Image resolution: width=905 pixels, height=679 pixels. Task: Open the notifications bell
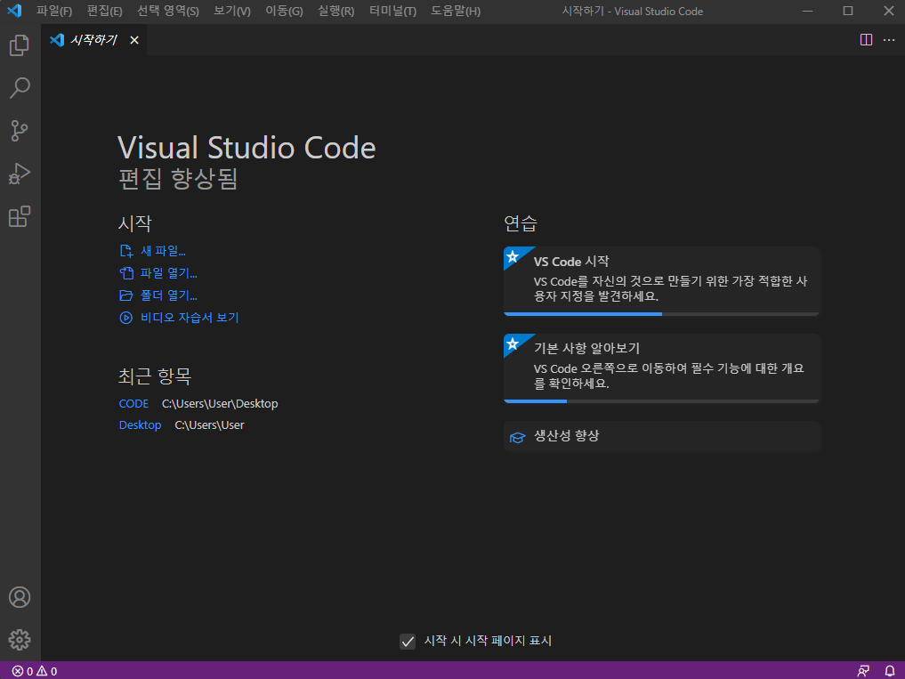[889, 671]
